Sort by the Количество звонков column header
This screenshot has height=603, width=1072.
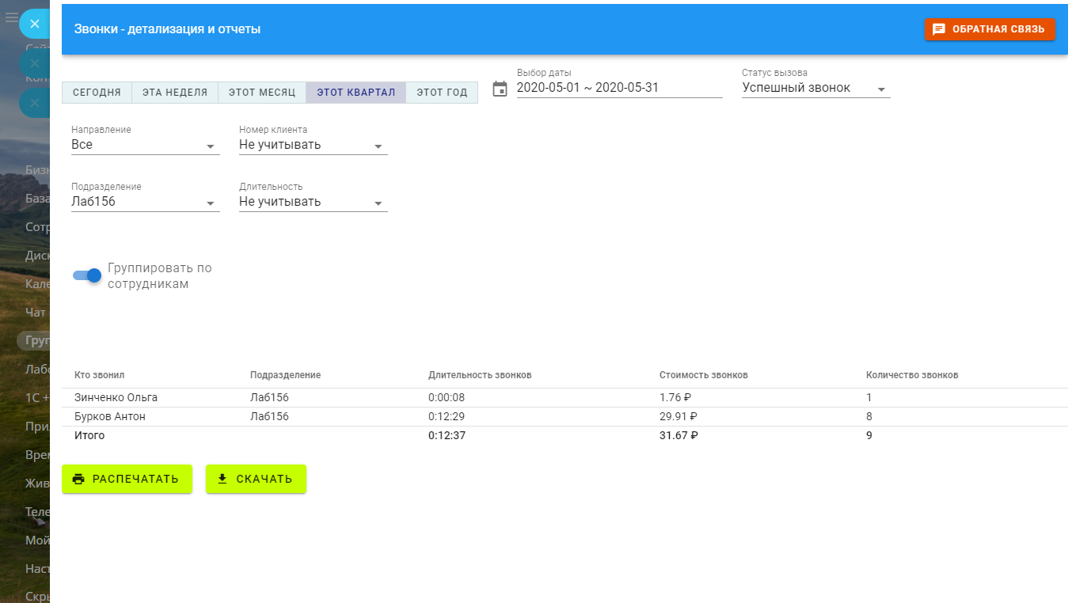pos(912,375)
